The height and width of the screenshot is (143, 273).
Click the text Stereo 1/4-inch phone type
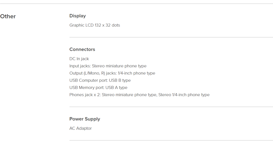click(x=184, y=95)
